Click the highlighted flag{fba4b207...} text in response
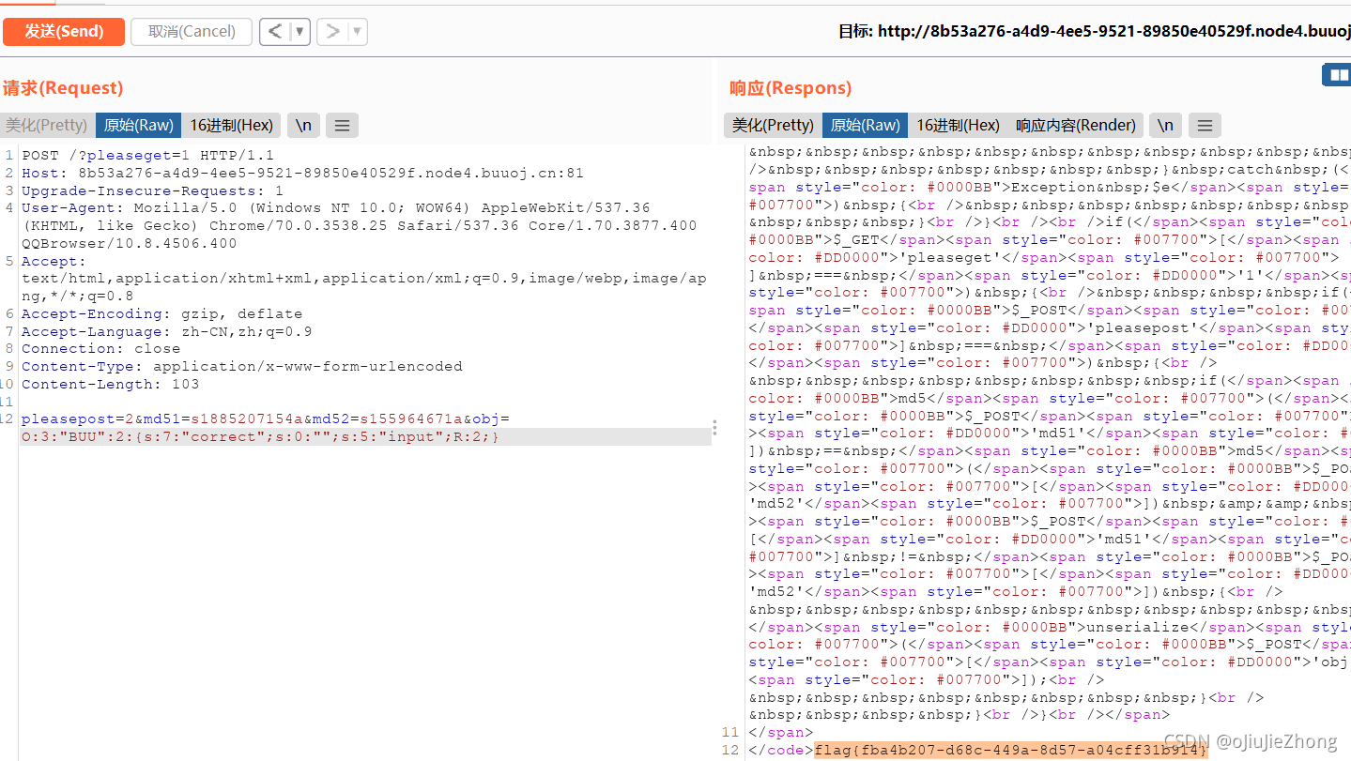Viewport: 1351px width, 761px height. point(1010,750)
